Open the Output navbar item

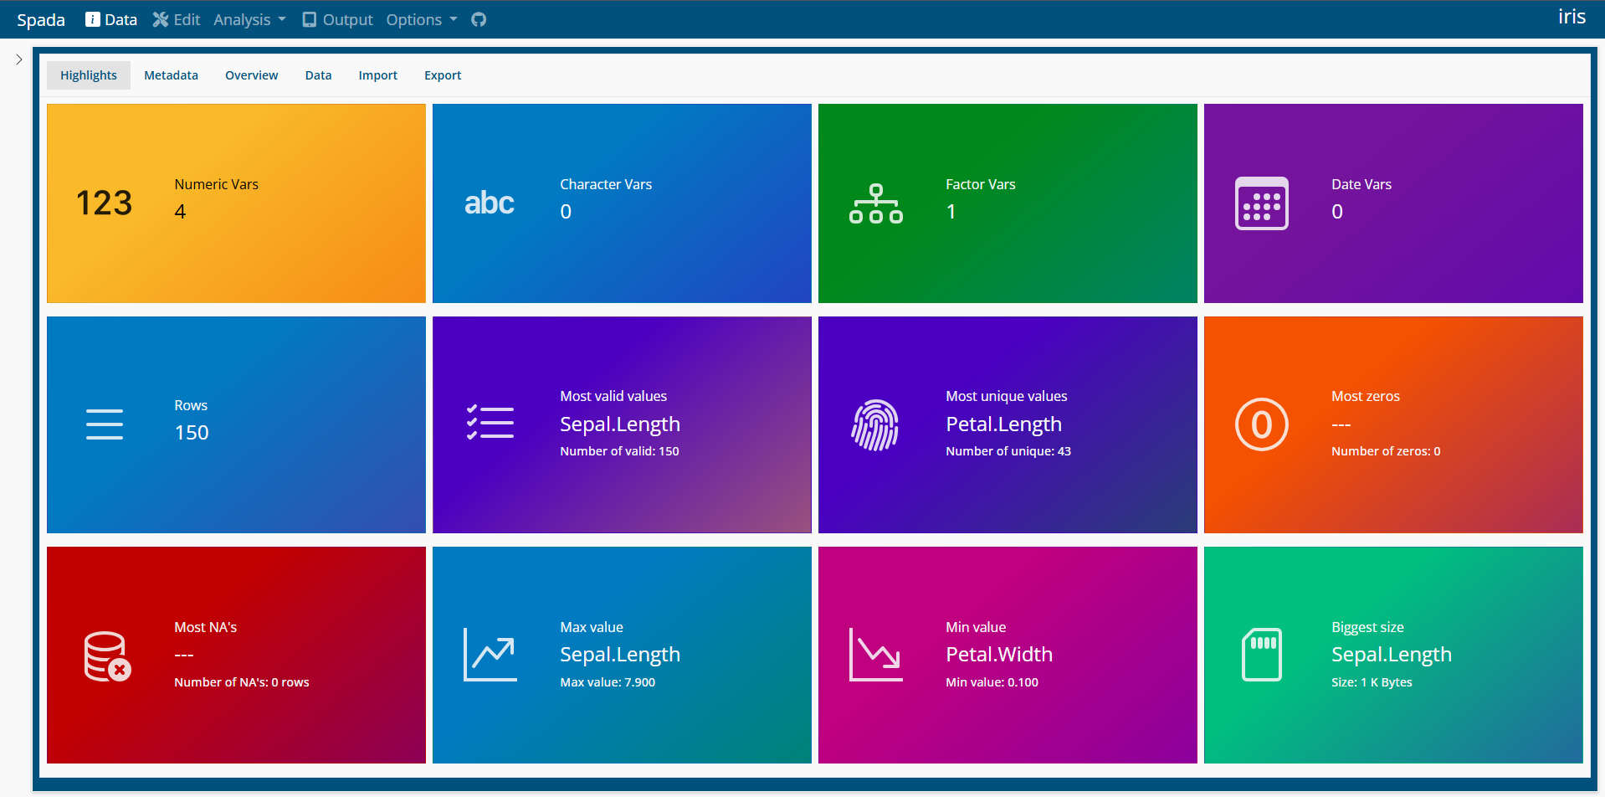click(337, 19)
